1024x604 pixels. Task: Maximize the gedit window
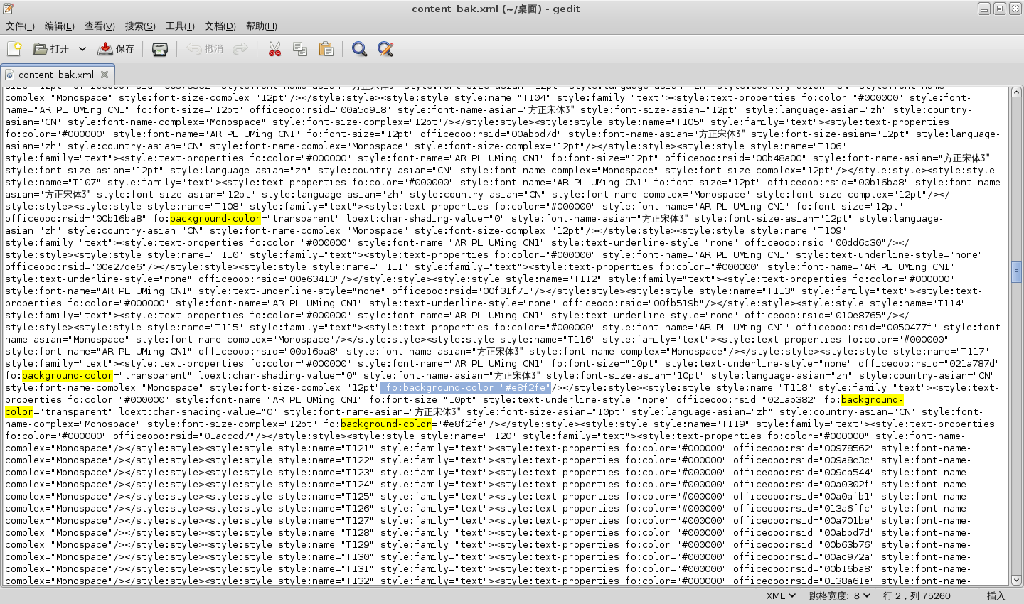pyautogui.click(x=999, y=9)
